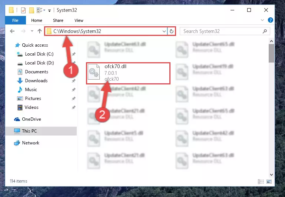285x197 pixels.
Task: Click the Music note icon in sidebar
Action: pos(20,90)
